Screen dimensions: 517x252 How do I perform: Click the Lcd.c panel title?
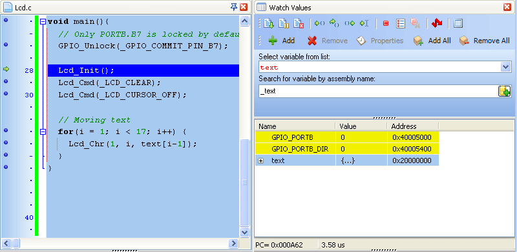[23, 8]
